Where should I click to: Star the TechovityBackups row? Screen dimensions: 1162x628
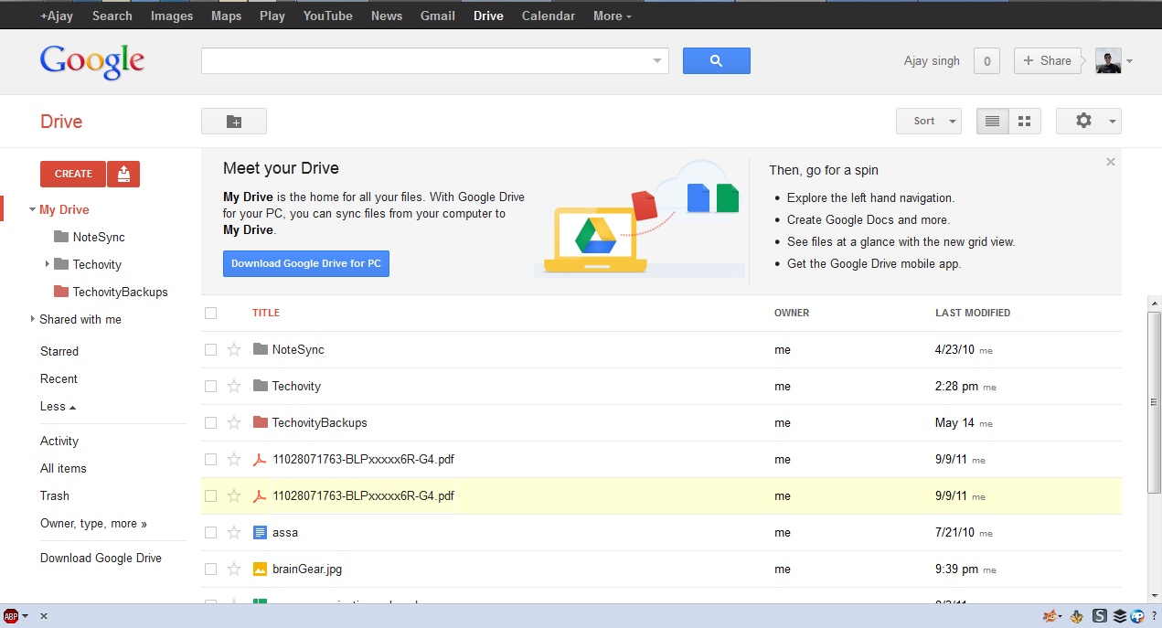coord(234,422)
